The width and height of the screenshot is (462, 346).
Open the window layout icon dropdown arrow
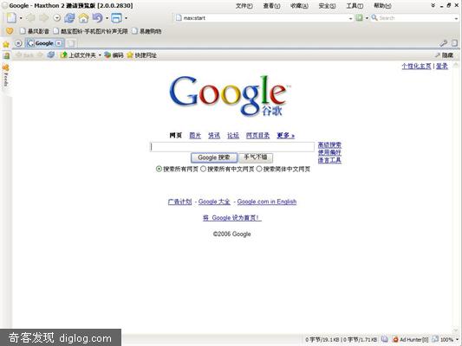pos(126,18)
